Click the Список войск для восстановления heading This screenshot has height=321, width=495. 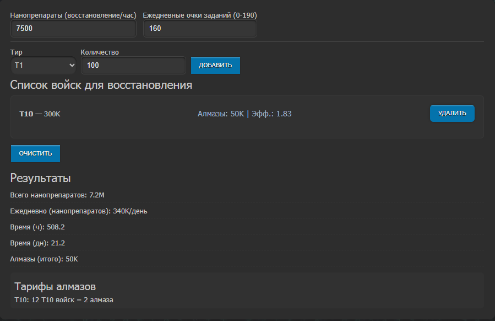click(x=101, y=85)
